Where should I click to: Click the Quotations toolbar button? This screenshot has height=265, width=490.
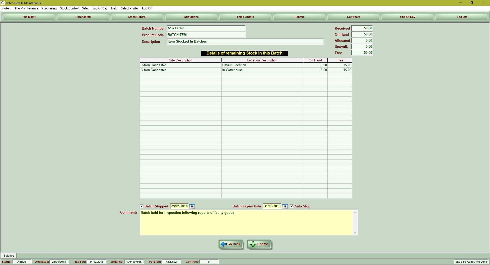[x=191, y=17]
